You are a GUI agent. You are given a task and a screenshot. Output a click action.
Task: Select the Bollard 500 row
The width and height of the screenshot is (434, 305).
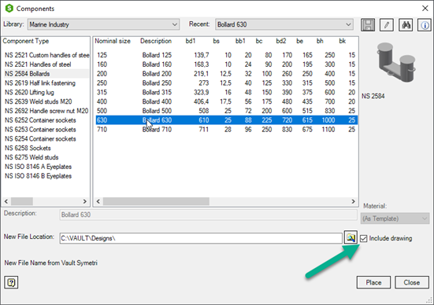pos(226,111)
